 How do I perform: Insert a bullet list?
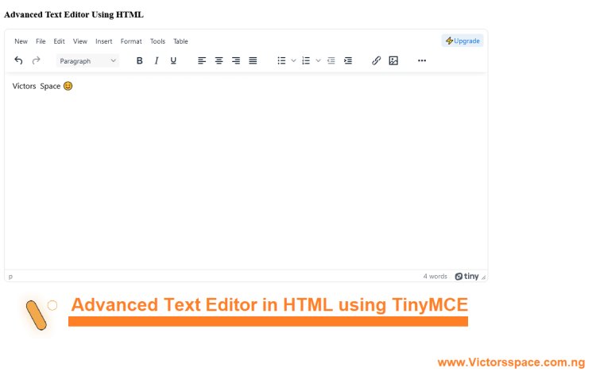click(x=281, y=60)
